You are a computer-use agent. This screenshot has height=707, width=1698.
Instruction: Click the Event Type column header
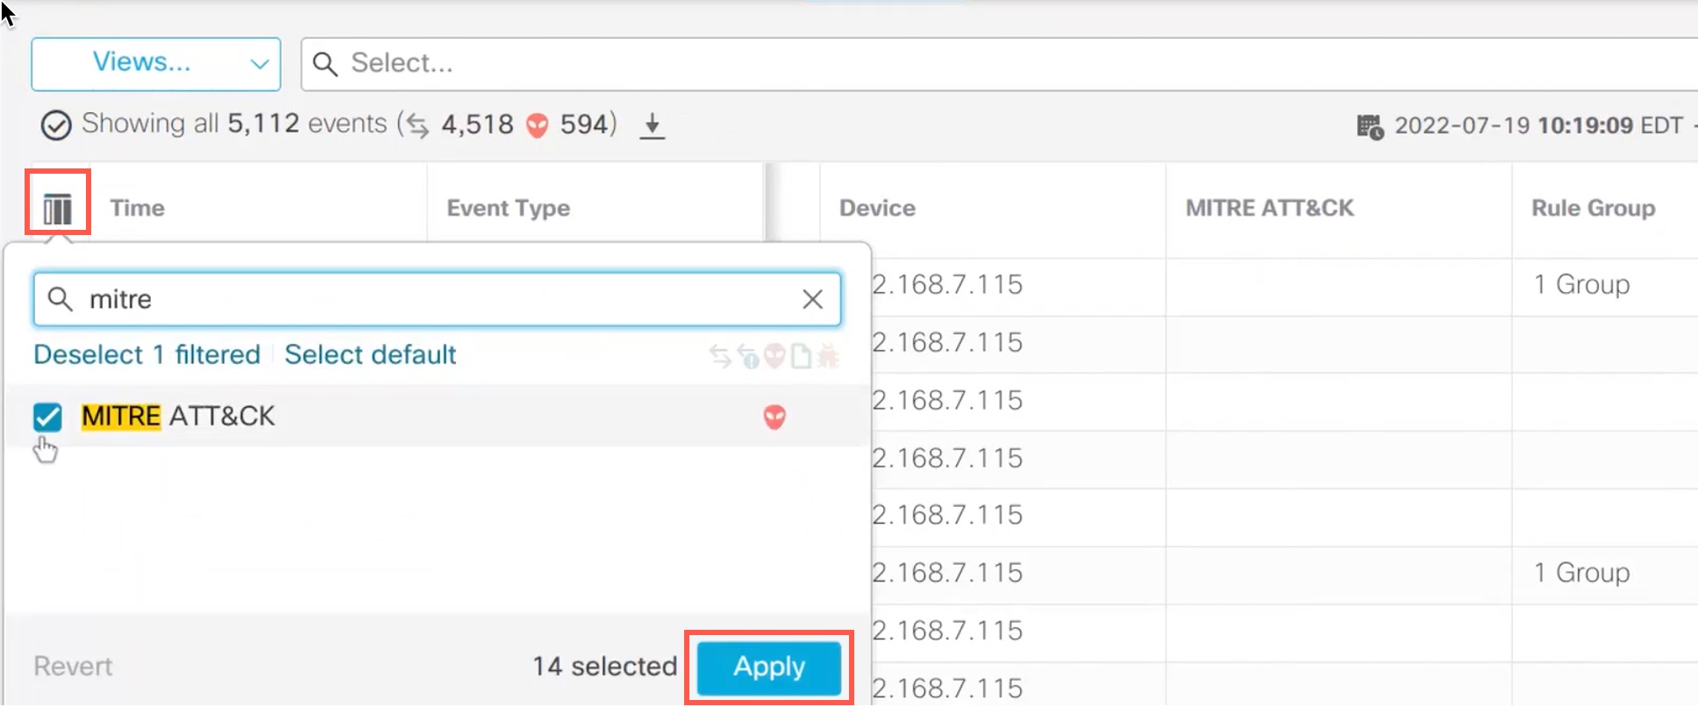[508, 209]
